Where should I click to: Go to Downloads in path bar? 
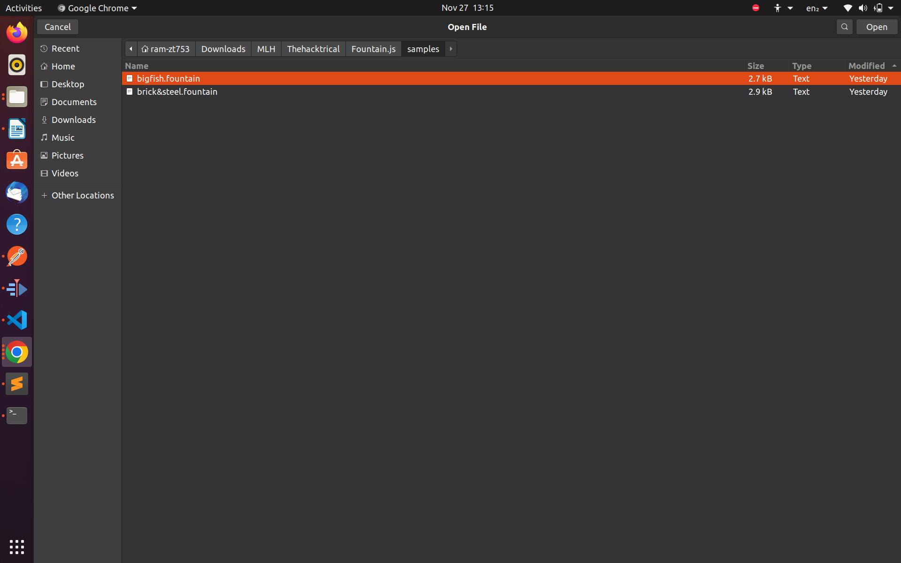223,49
